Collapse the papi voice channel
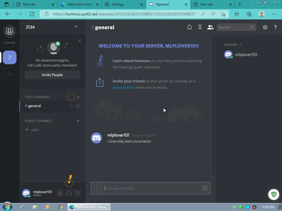This screenshot has width=282, height=211. pos(27,130)
